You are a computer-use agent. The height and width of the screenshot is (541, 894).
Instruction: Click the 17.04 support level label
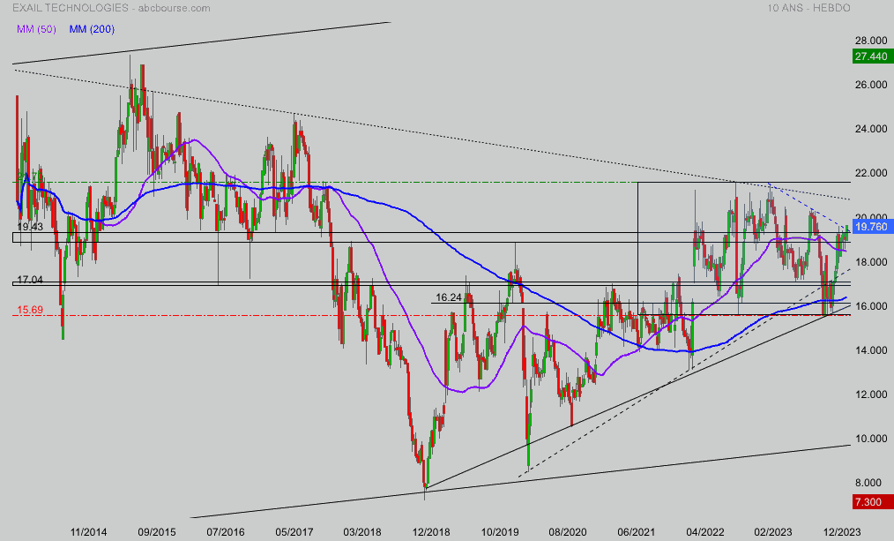(30, 280)
